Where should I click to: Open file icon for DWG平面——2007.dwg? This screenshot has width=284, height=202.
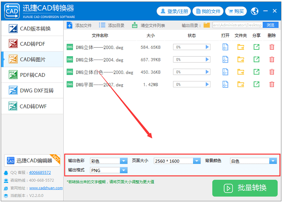[225, 84]
